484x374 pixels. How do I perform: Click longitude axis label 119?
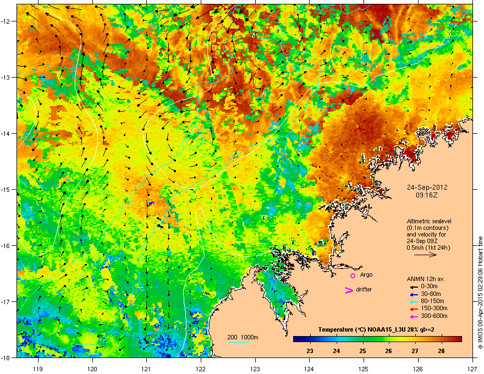point(38,369)
